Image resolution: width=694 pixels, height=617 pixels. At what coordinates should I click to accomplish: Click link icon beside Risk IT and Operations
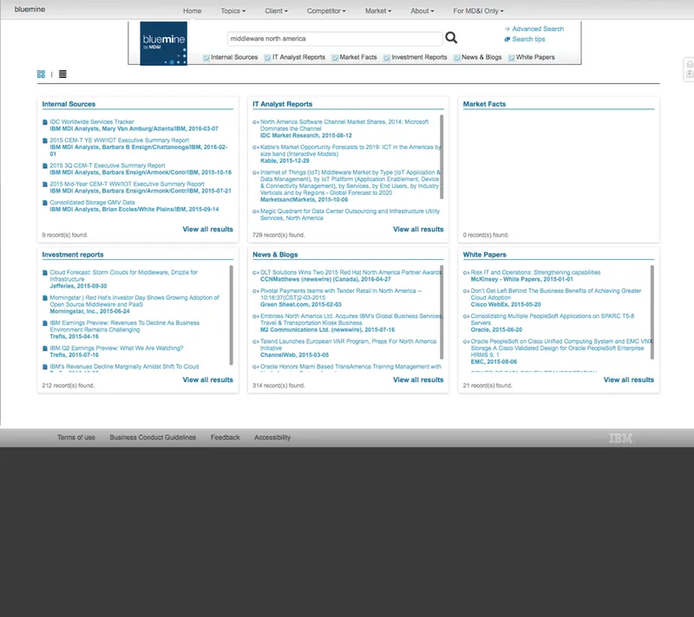(466, 273)
